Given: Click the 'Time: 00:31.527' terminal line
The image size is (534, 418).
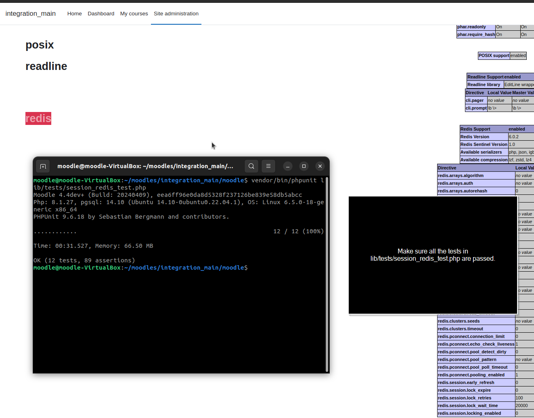Looking at the screenshot, I should 93,246.
